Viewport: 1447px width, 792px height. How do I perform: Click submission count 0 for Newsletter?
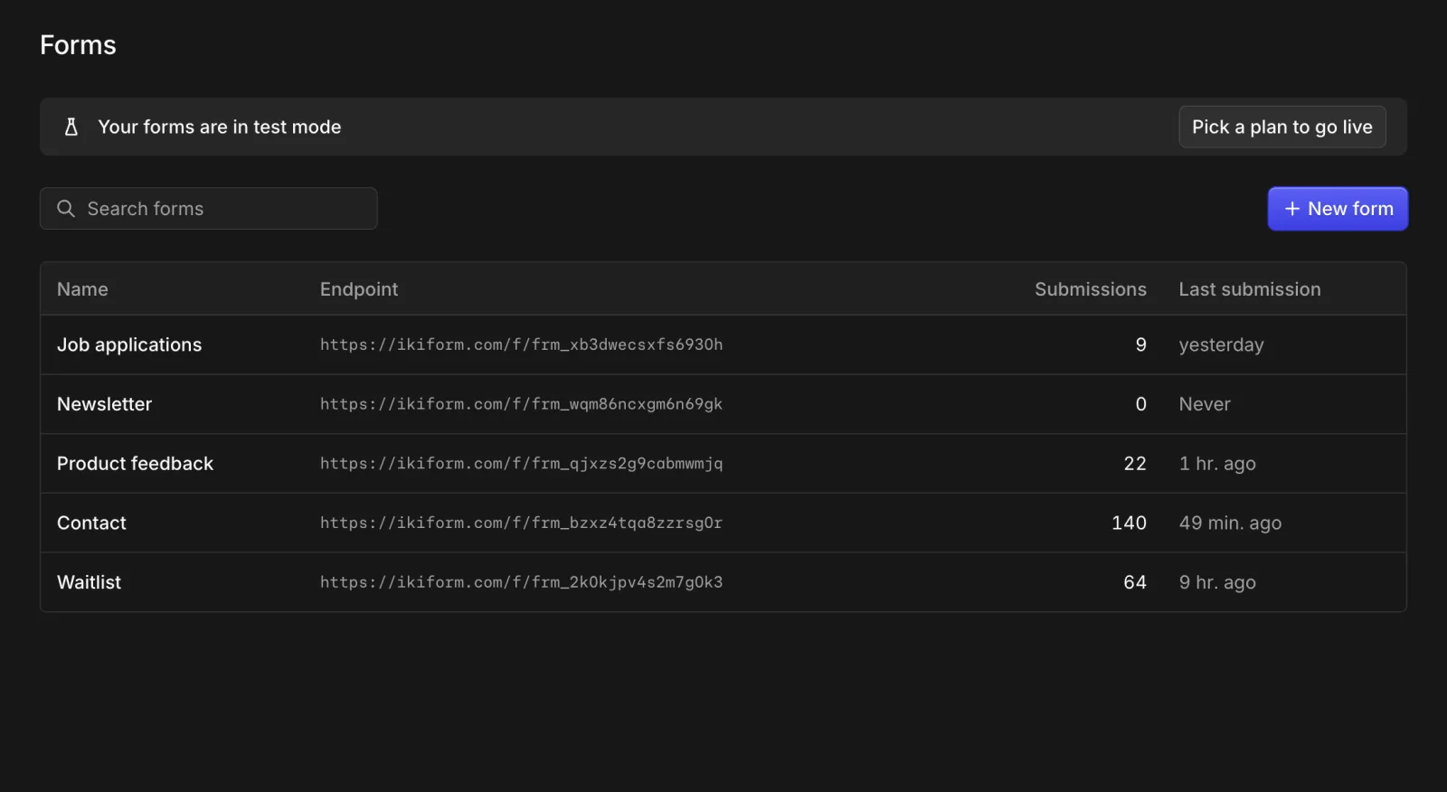pyautogui.click(x=1140, y=404)
